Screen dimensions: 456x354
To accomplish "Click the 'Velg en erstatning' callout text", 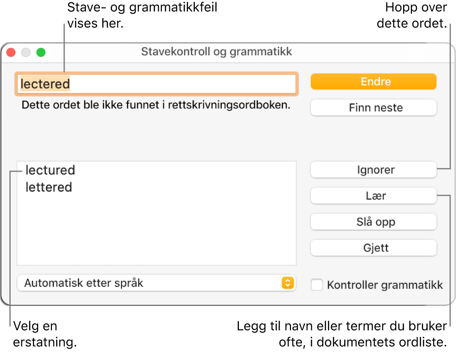I will point(45,334).
